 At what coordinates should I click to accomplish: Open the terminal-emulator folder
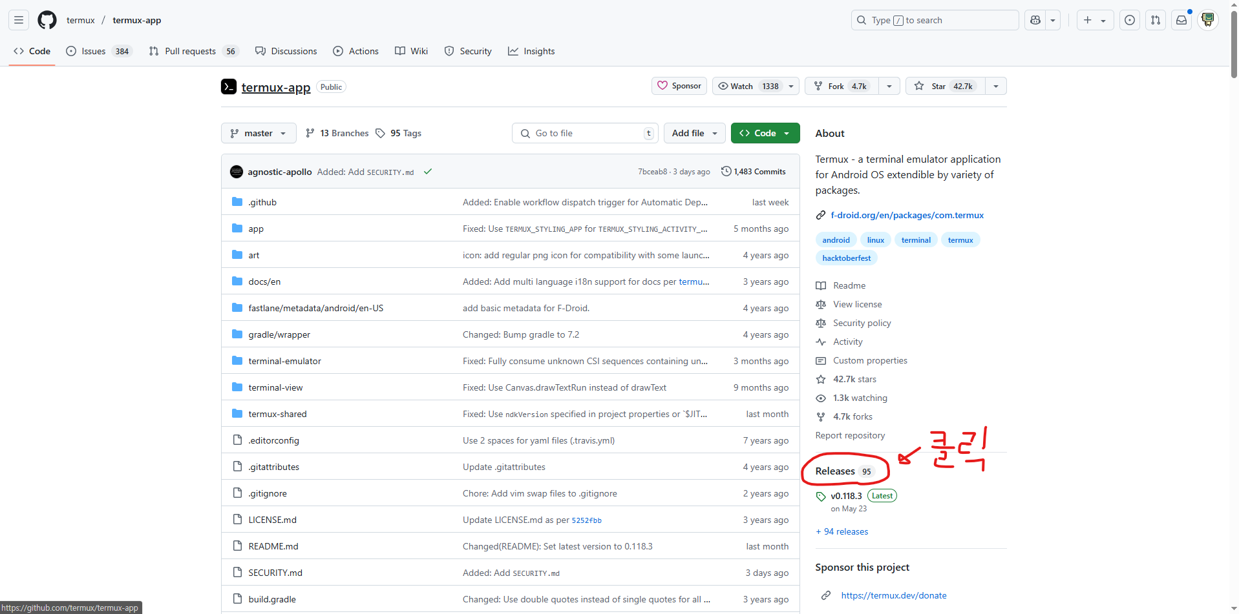pos(285,361)
